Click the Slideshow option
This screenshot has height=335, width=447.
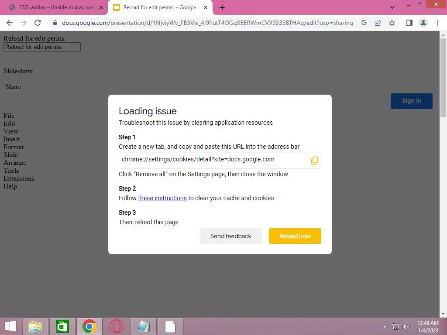point(18,71)
